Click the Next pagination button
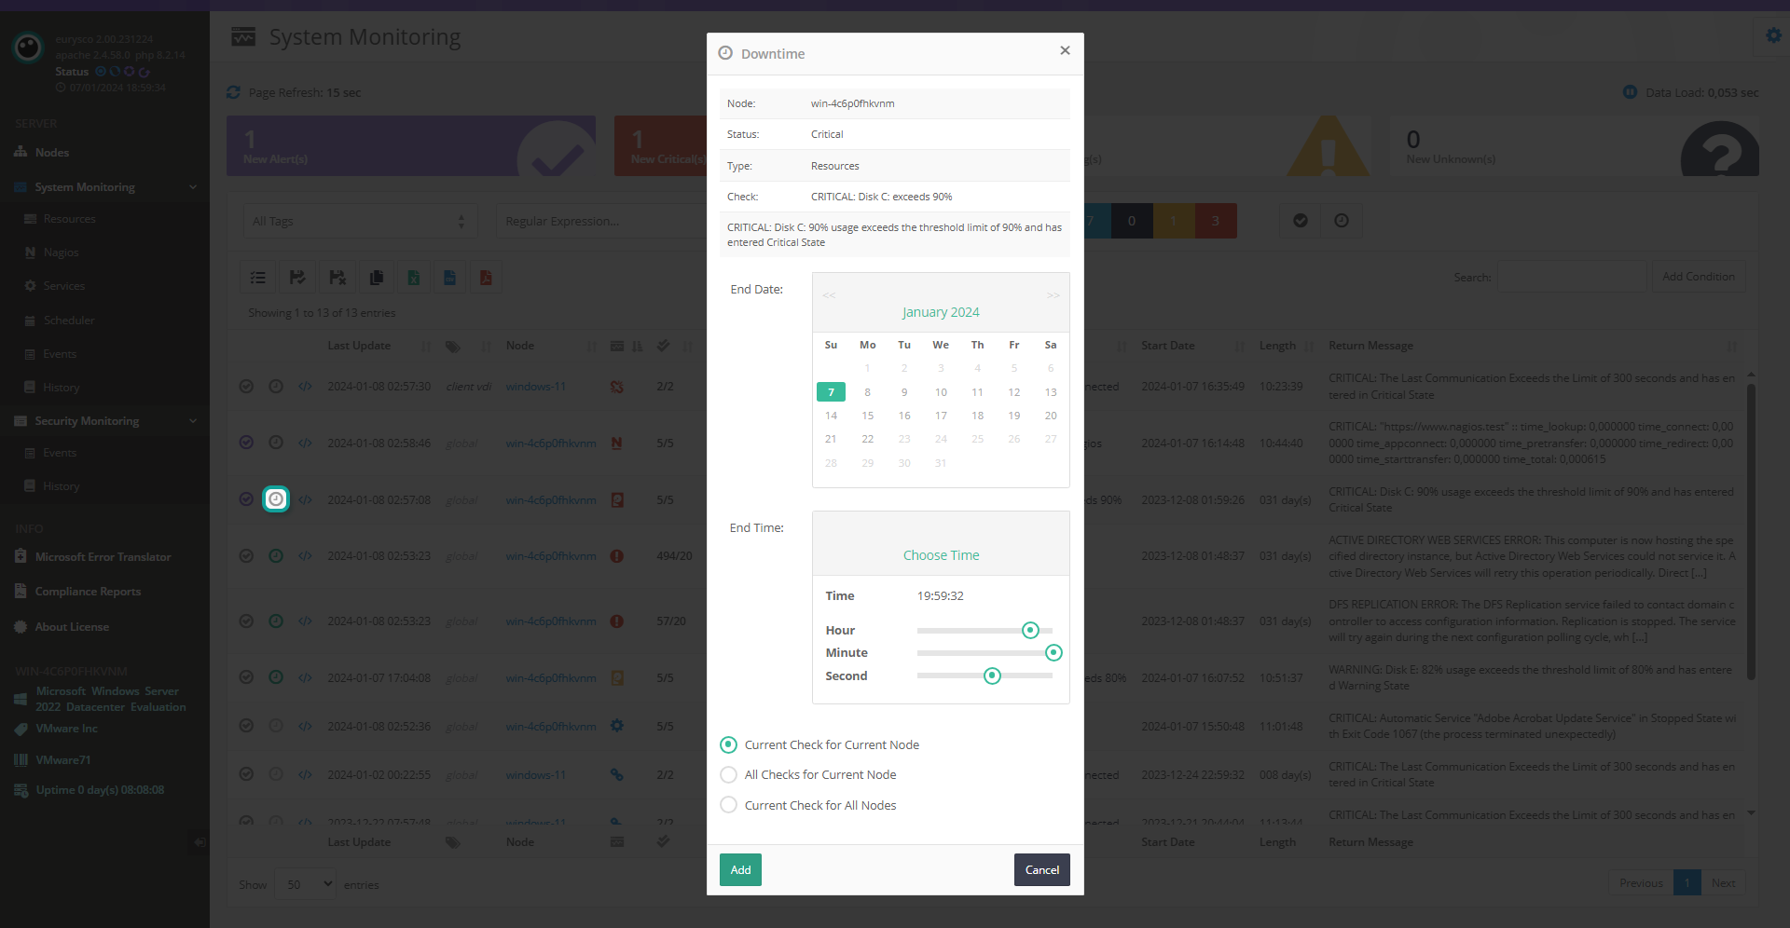The image size is (1790, 928). click(x=1723, y=883)
